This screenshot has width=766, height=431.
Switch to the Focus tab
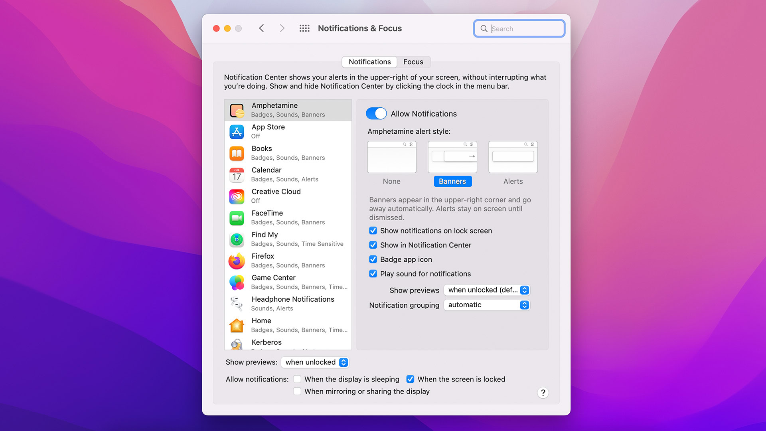[x=413, y=62]
